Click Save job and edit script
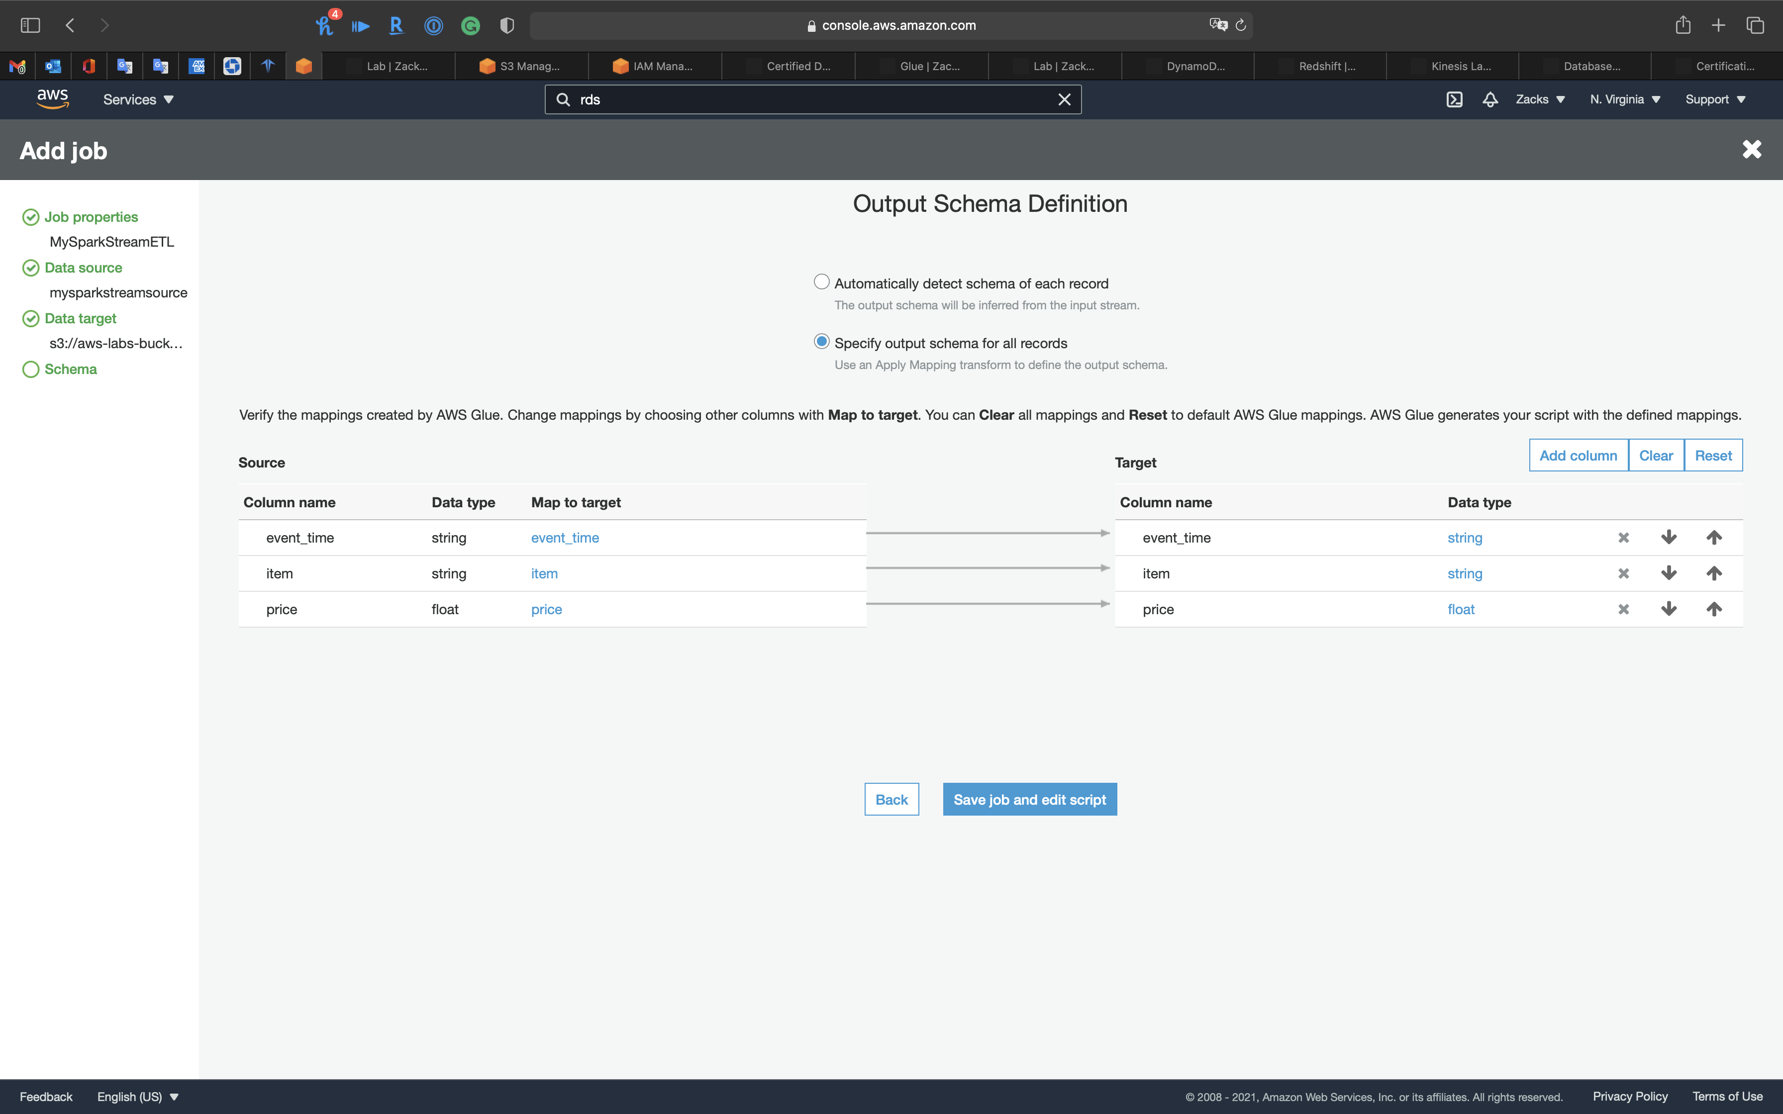Viewport: 1783px width, 1114px height. 1029,799
